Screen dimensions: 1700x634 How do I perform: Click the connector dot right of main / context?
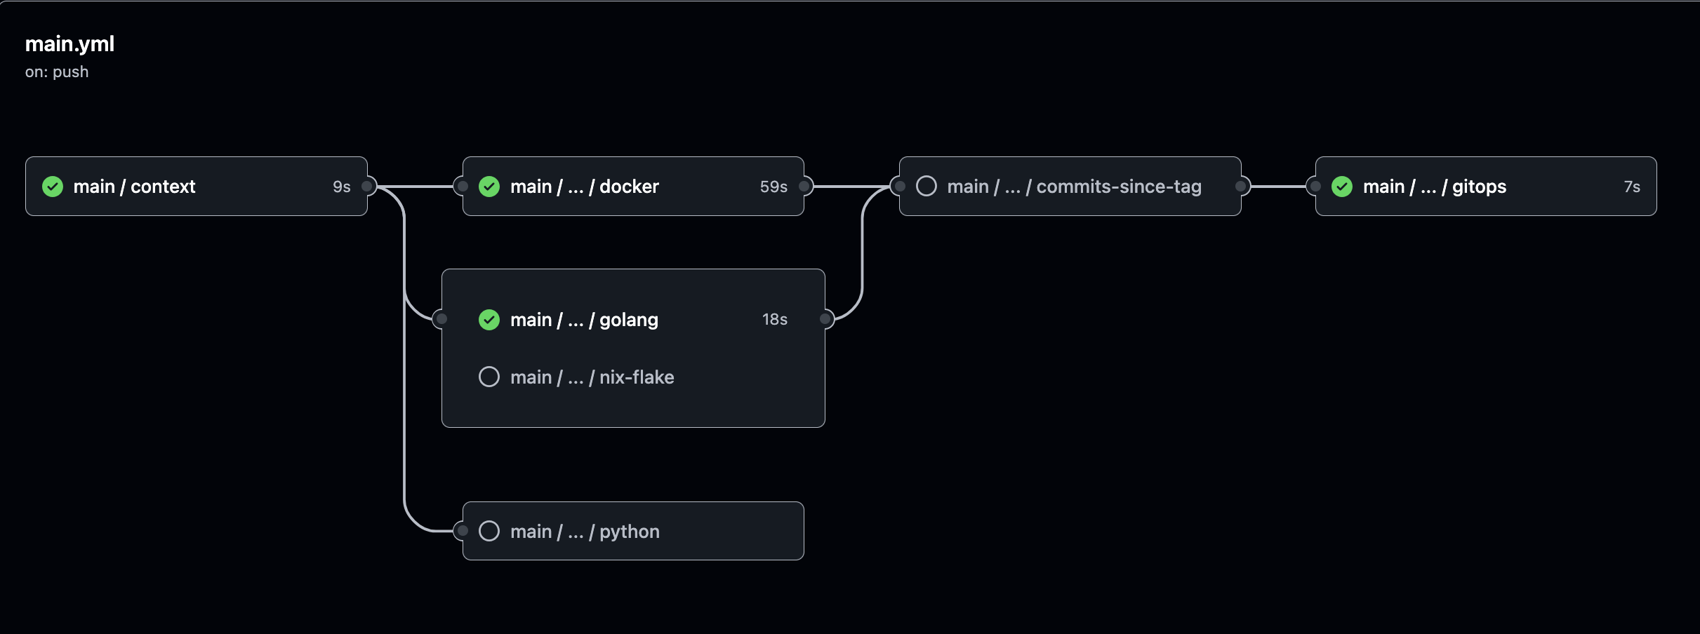tap(367, 186)
